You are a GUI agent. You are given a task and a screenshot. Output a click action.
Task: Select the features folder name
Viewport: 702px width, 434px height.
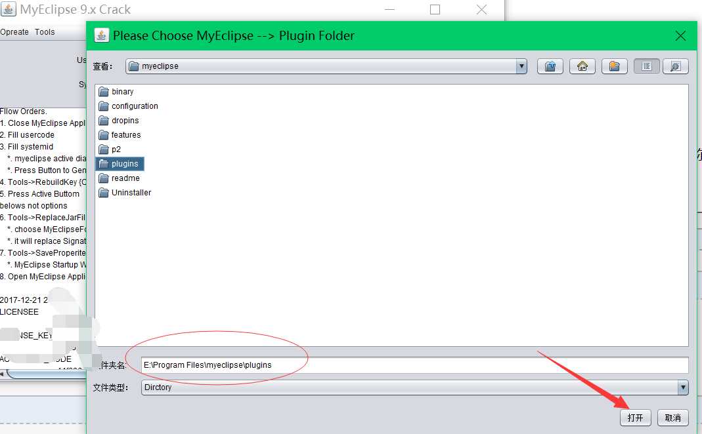tap(126, 134)
